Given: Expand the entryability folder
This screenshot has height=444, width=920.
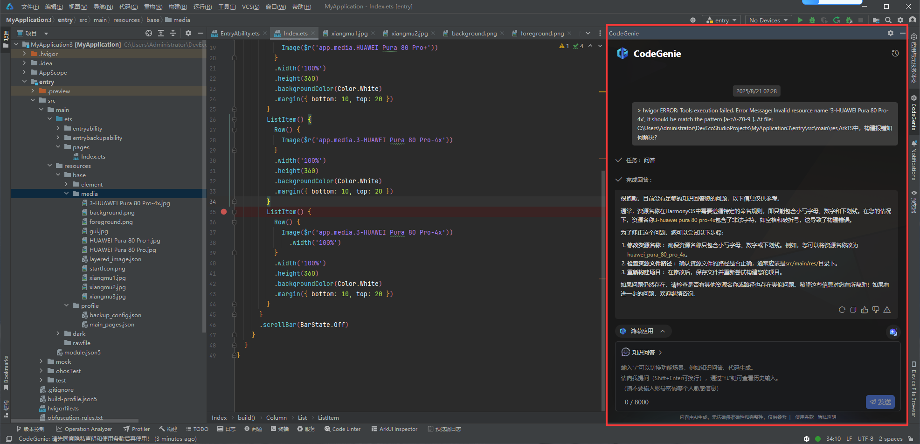Looking at the screenshot, I should pyautogui.click(x=58, y=128).
